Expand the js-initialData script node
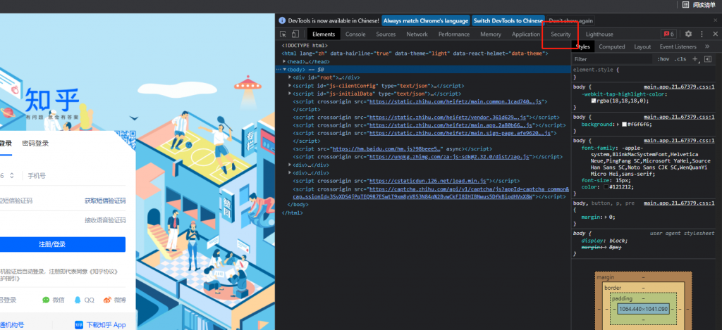The width and height of the screenshot is (722, 330). coord(290,94)
